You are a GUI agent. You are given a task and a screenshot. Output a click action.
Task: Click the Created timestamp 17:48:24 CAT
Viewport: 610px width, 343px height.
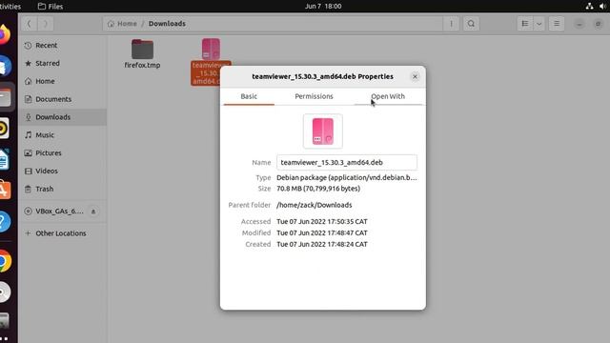tap(322, 244)
